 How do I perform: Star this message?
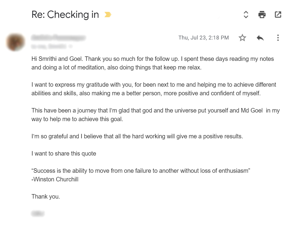[x=242, y=38]
